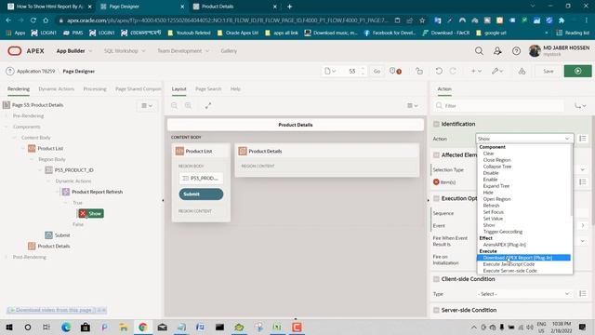
Task: Select Page 55: Product Details tree node
Action: pyautogui.click(x=37, y=105)
